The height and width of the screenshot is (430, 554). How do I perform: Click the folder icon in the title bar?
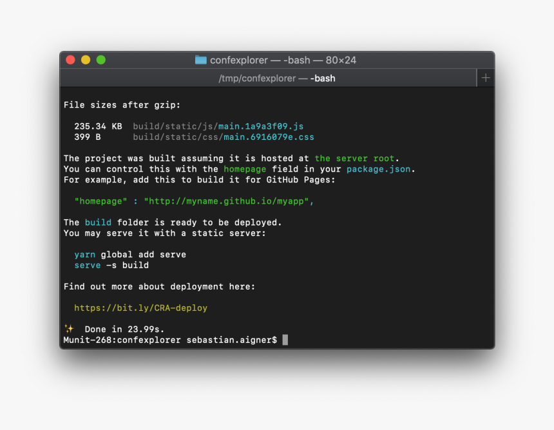(x=201, y=60)
